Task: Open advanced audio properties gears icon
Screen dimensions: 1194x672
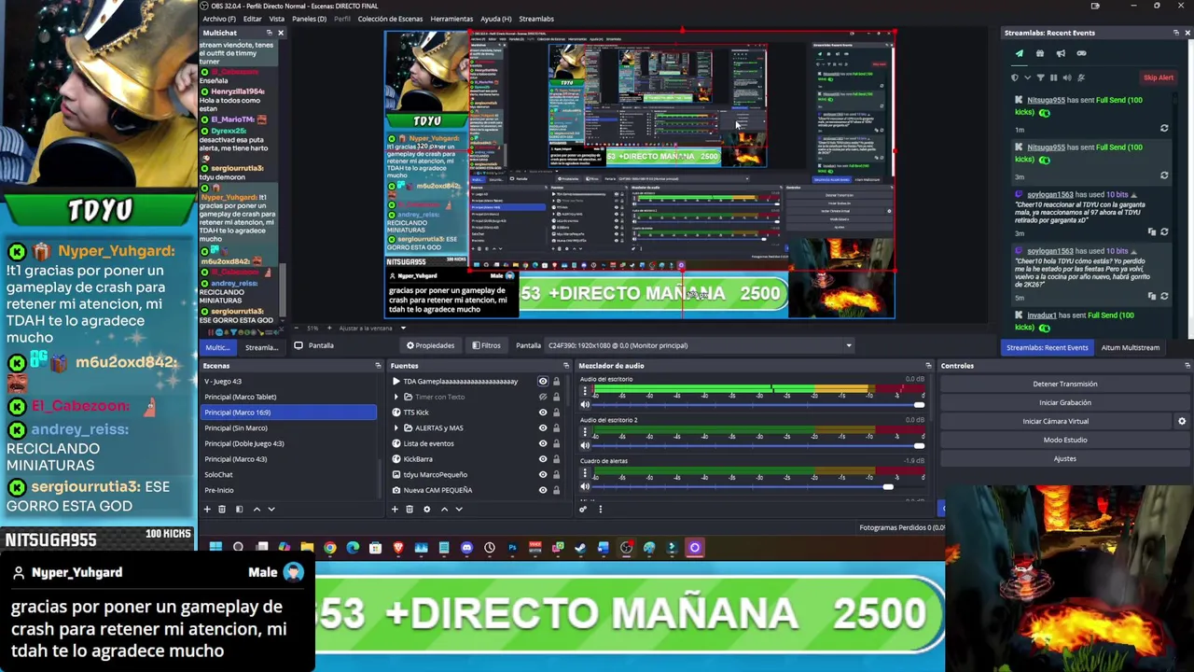Action: (x=583, y=509)
